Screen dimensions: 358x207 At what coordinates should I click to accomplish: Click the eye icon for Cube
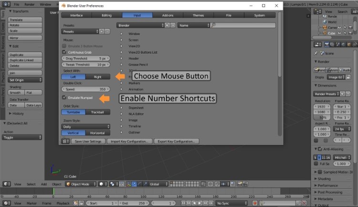point(339,33)
